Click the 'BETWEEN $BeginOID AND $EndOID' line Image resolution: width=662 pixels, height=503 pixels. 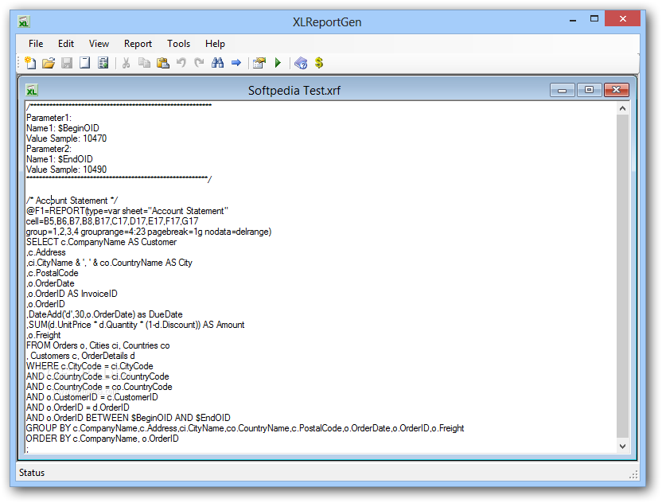pos(128,418)
